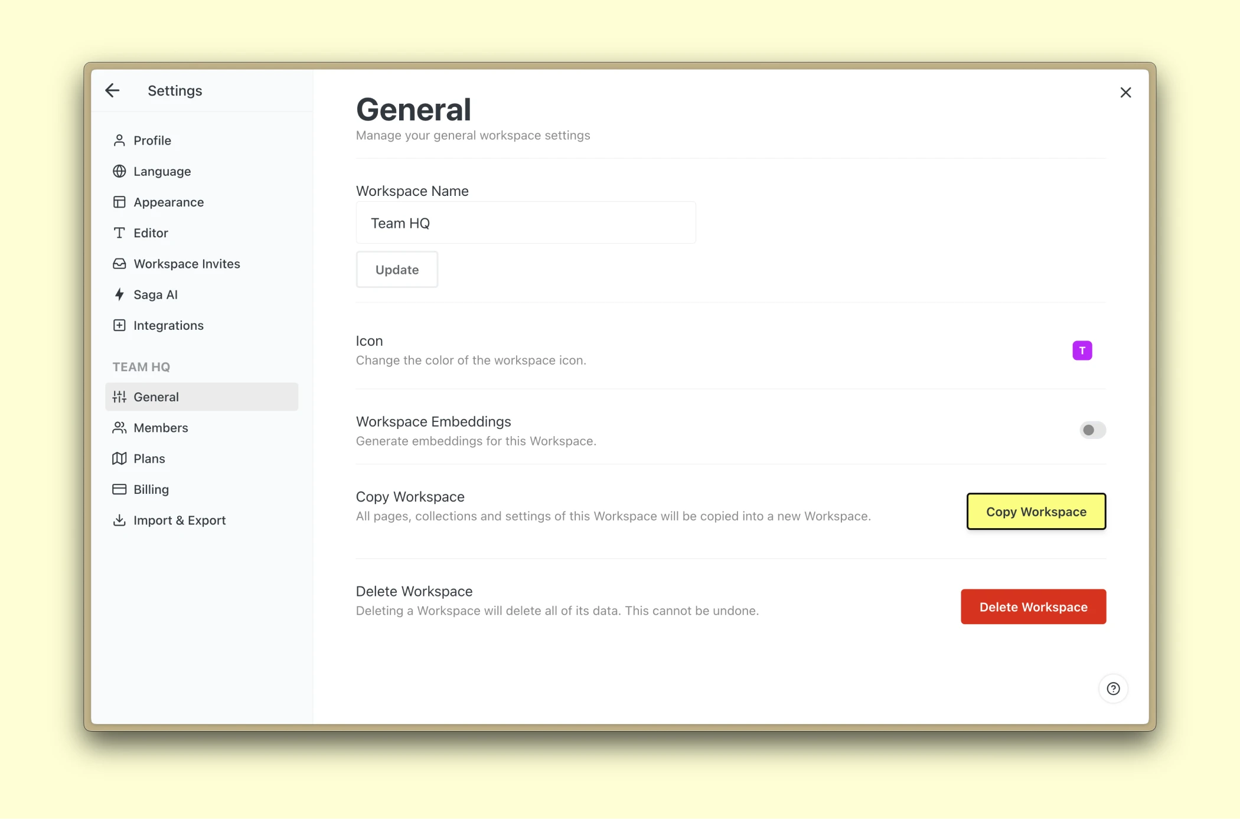
Task: Open Profile settings via the person icon
Action: click(x=120, y=140)
